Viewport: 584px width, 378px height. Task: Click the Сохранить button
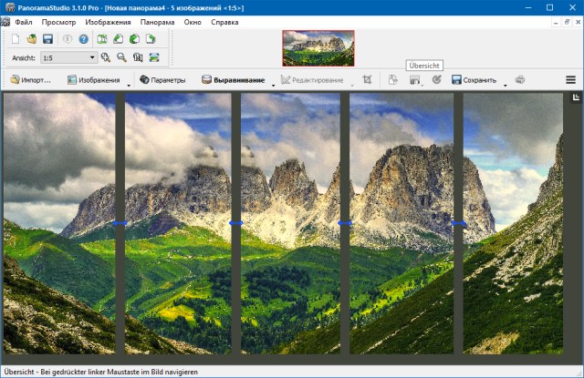pyautogui.click(x=474, y=80)
